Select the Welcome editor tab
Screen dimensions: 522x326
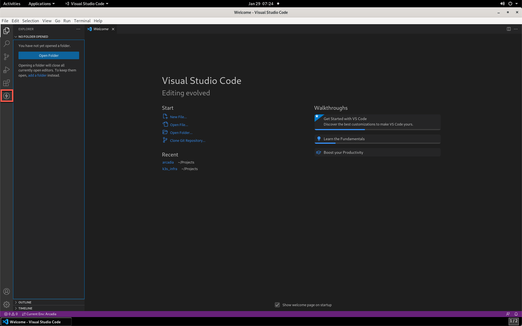point(101,29)
